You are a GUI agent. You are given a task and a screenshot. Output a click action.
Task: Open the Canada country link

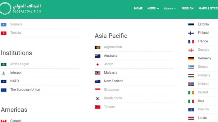coord(16,121)
